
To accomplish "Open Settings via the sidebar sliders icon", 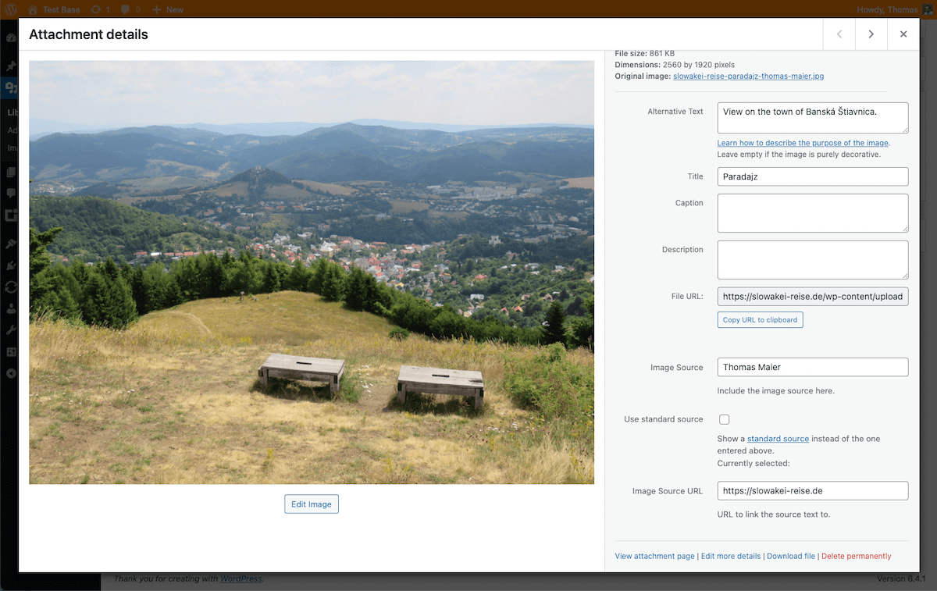I will 10,351.
